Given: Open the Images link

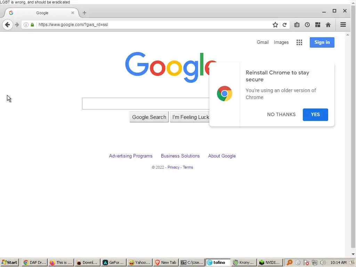Looking at the screenshot, I should [x=281, y=42].
